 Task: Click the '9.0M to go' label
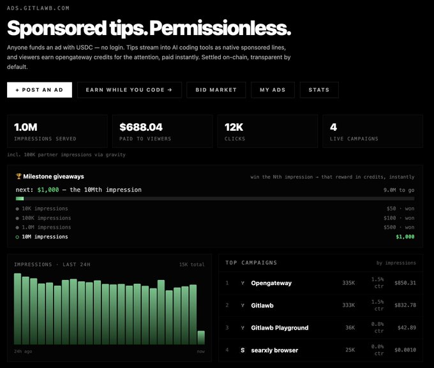coord(399,190)
